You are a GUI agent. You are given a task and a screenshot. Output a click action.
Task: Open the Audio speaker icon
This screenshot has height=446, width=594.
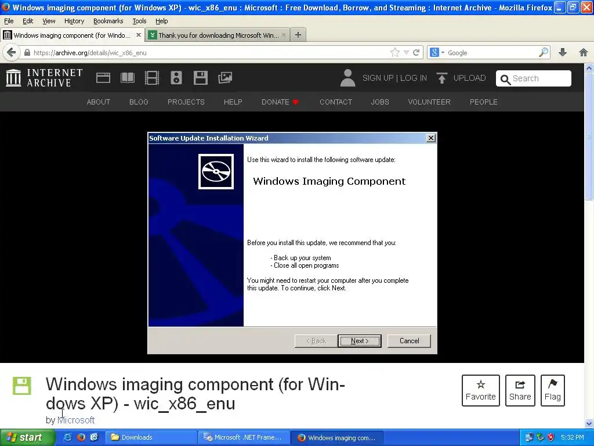pos(176,78)
